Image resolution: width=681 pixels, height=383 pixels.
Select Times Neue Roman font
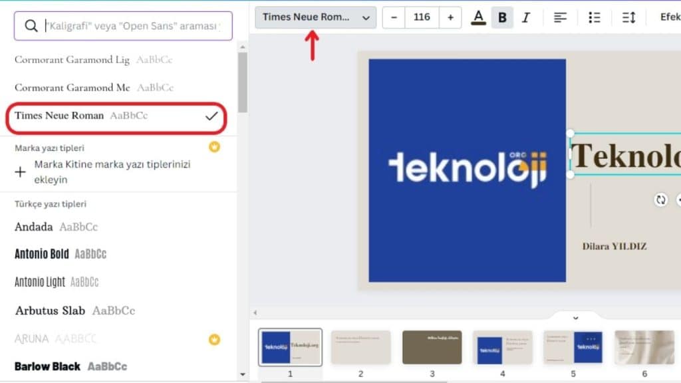(116, 116)
